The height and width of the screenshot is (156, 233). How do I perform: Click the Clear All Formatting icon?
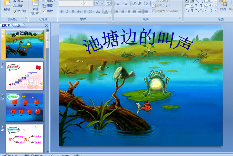point(109,3)
